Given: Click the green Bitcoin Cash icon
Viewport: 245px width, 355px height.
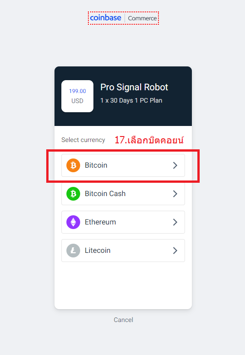Looking at the screenshot, I should tap(73, 194).
